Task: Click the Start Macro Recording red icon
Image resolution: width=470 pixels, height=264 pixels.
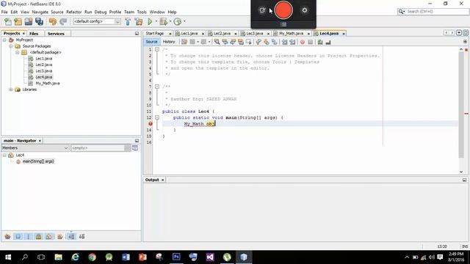Action: click(x=303, y=43)
